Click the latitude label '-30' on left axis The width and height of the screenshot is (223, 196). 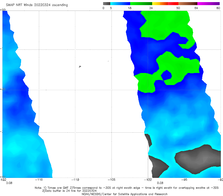coord(3,89)
